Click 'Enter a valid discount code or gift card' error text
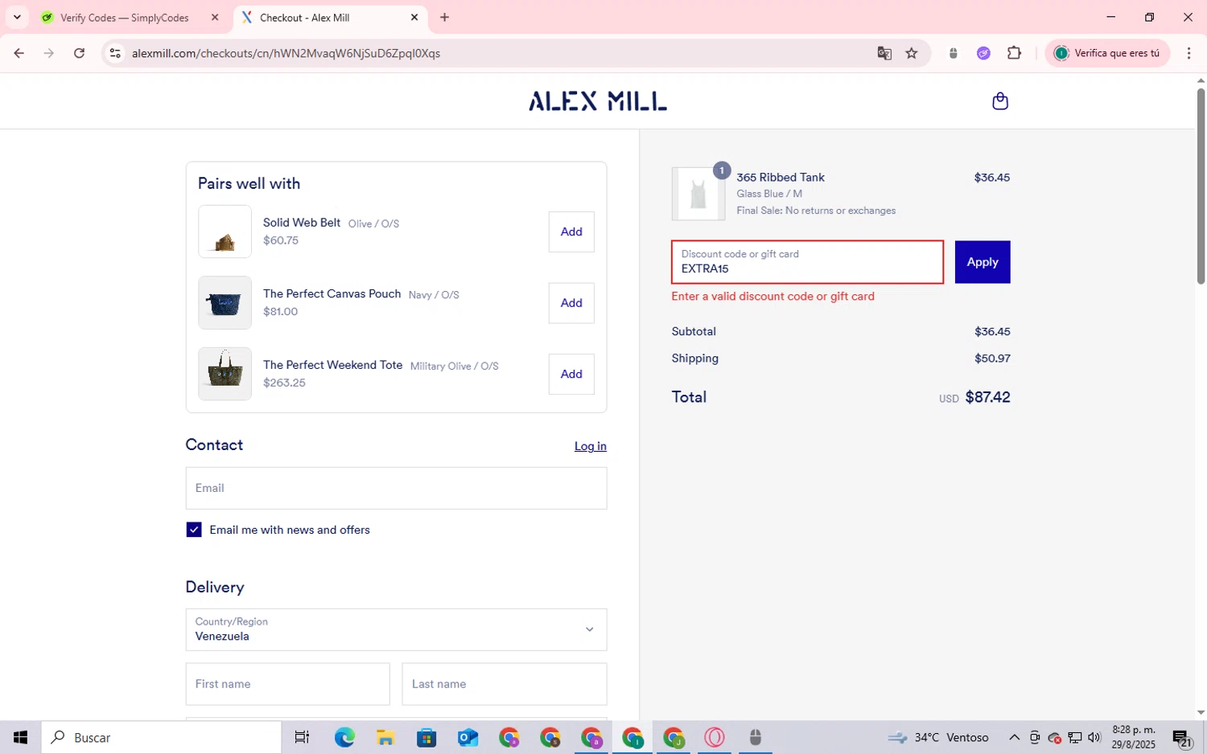This screenshot has width=1207, height=754. click(x=773, y=297)
